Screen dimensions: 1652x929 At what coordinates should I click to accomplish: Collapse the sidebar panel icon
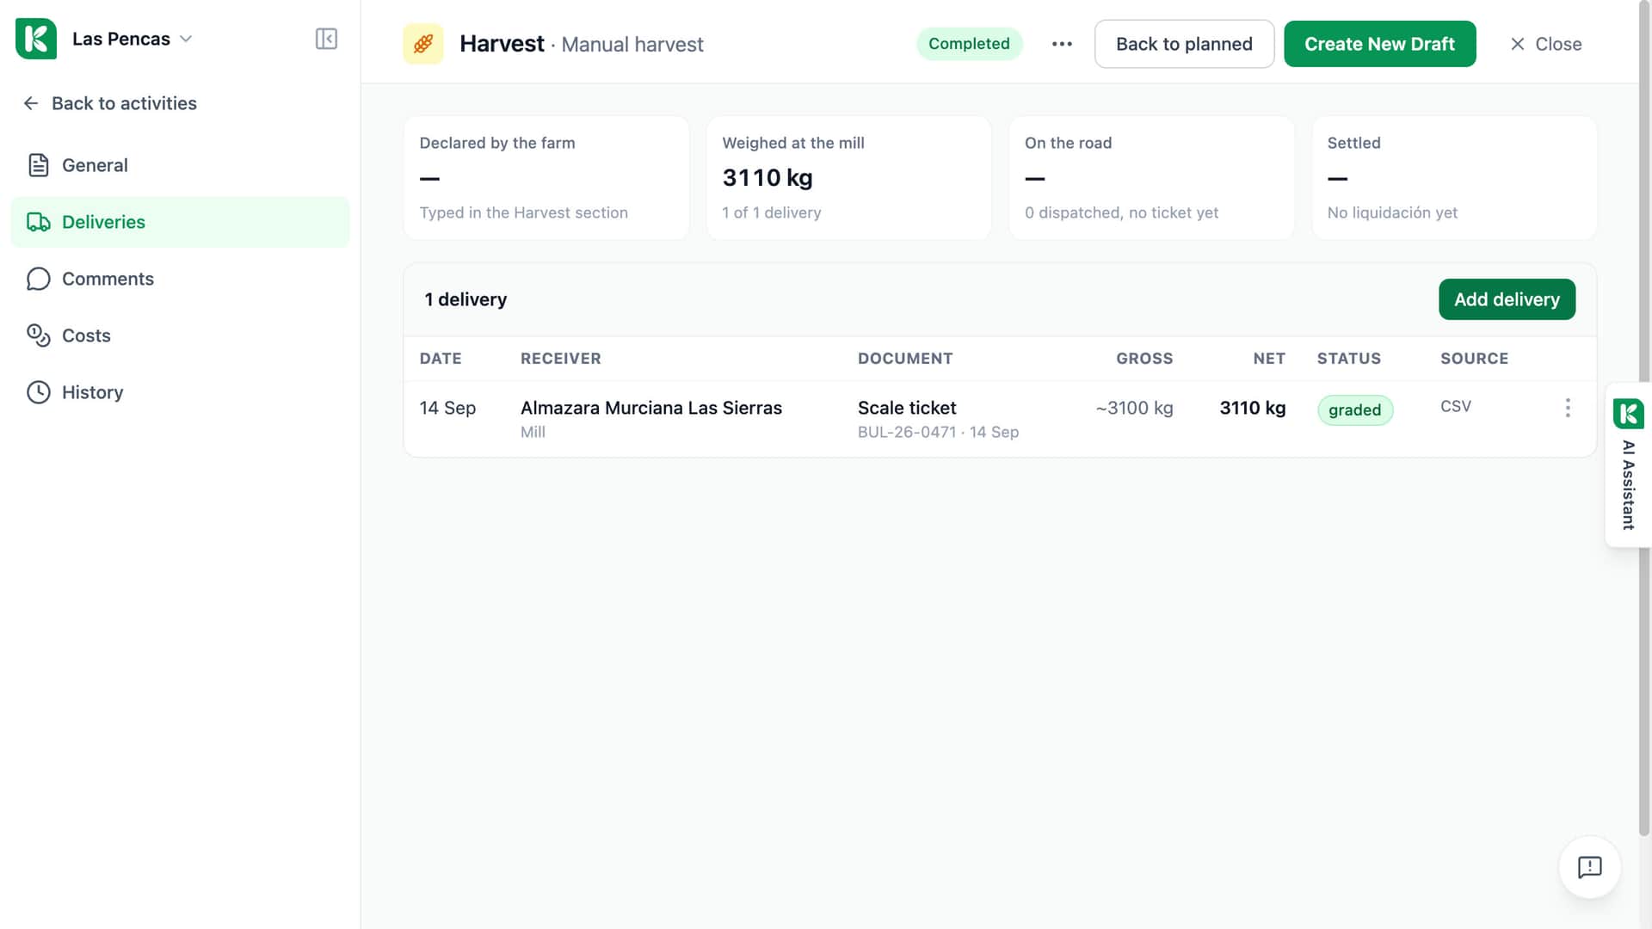[x=326, y=39]
